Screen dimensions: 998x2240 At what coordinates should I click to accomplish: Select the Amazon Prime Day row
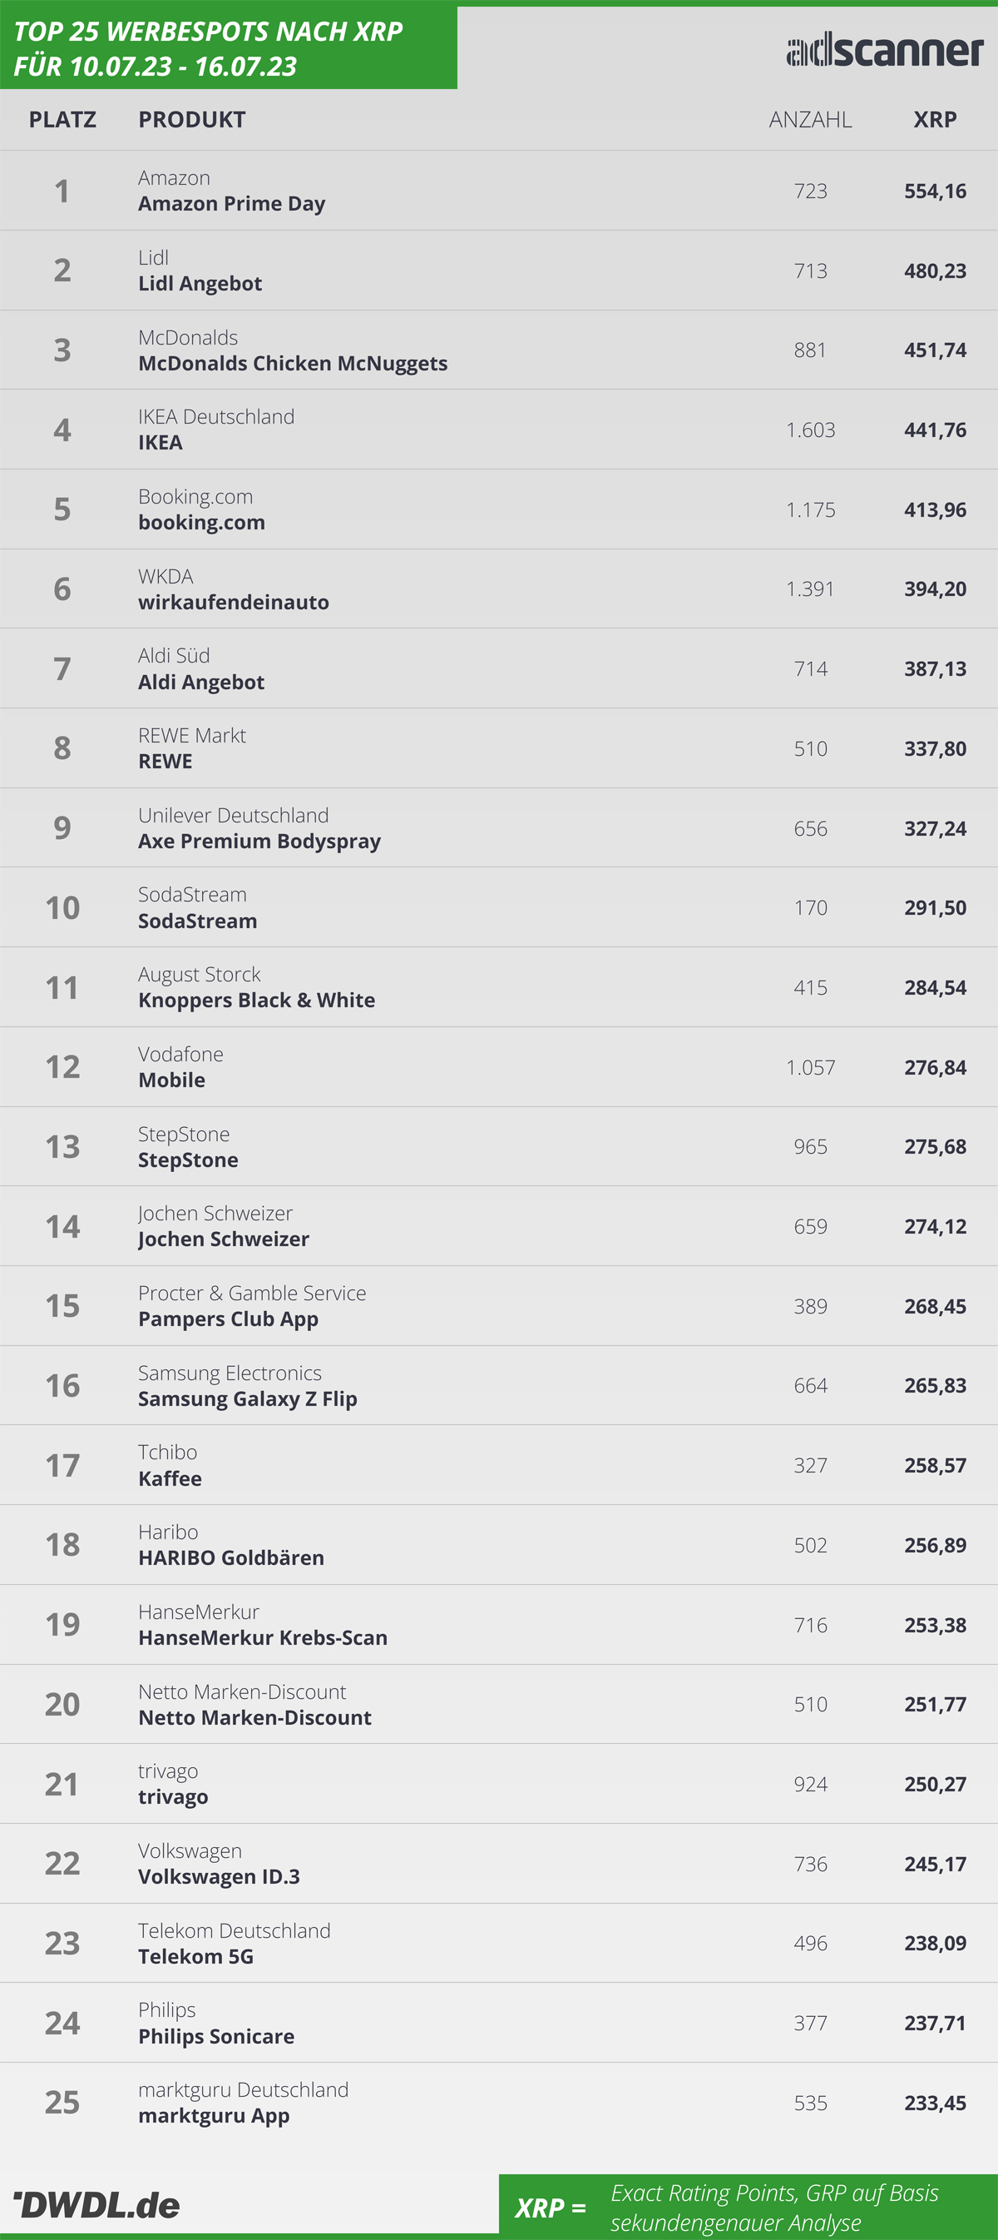point(498,191)
